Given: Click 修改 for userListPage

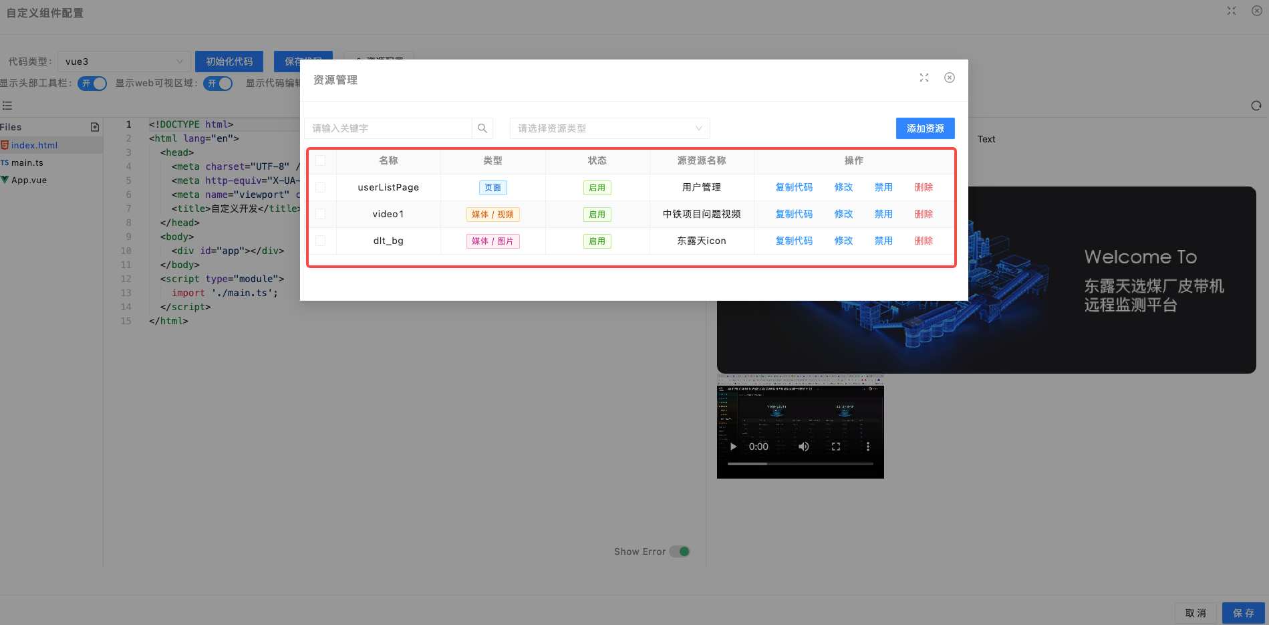Looking at the screenshot, I should pos(843,187).
